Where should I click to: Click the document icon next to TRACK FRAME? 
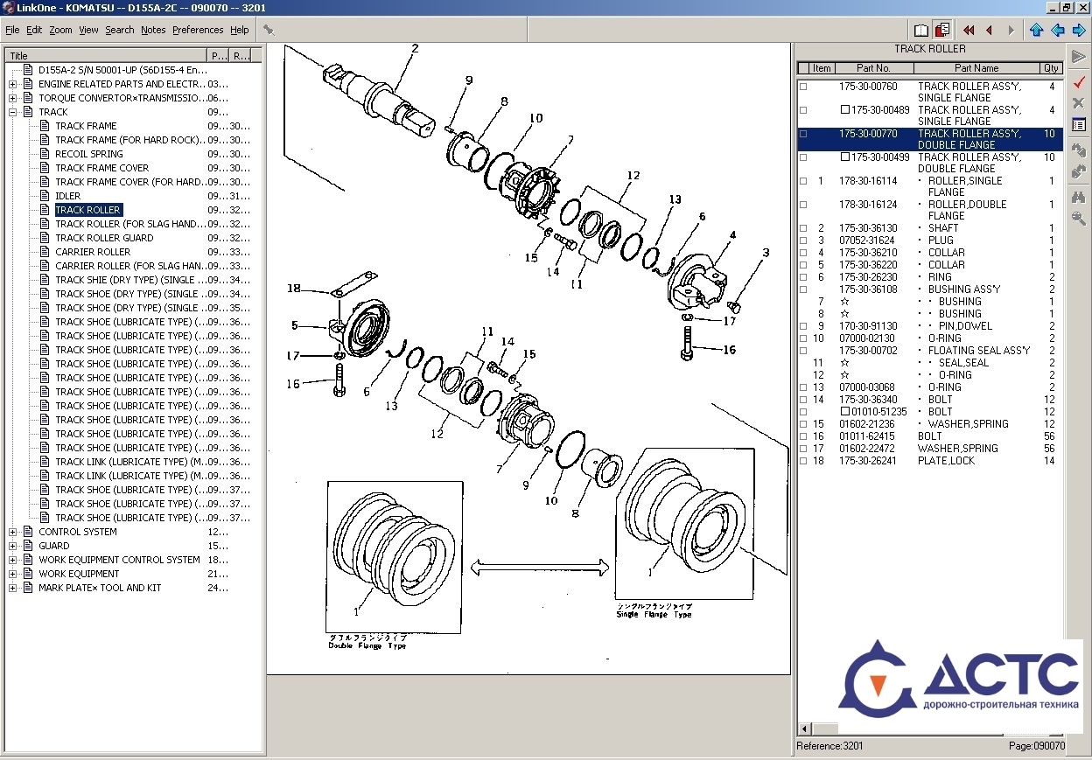coord(45,126)
